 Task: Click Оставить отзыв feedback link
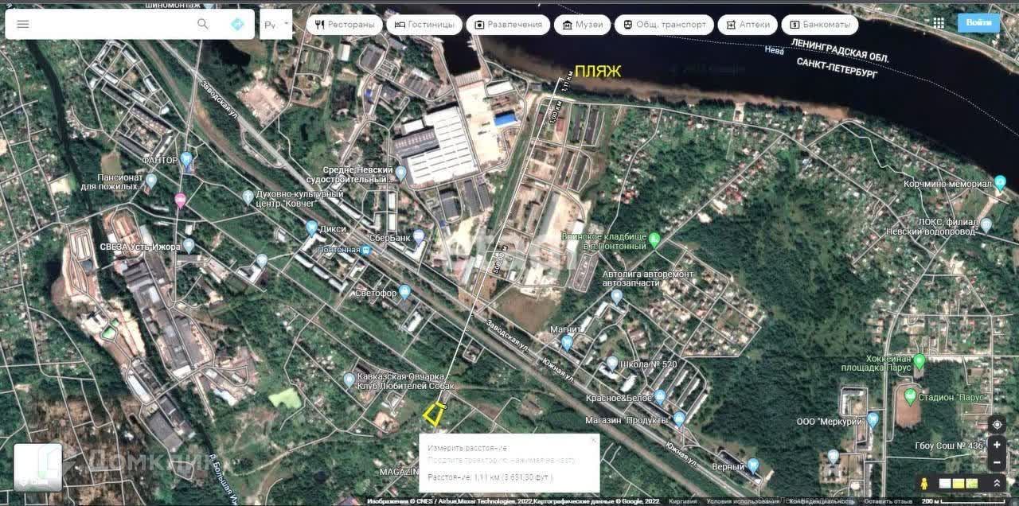click(888, 501)
